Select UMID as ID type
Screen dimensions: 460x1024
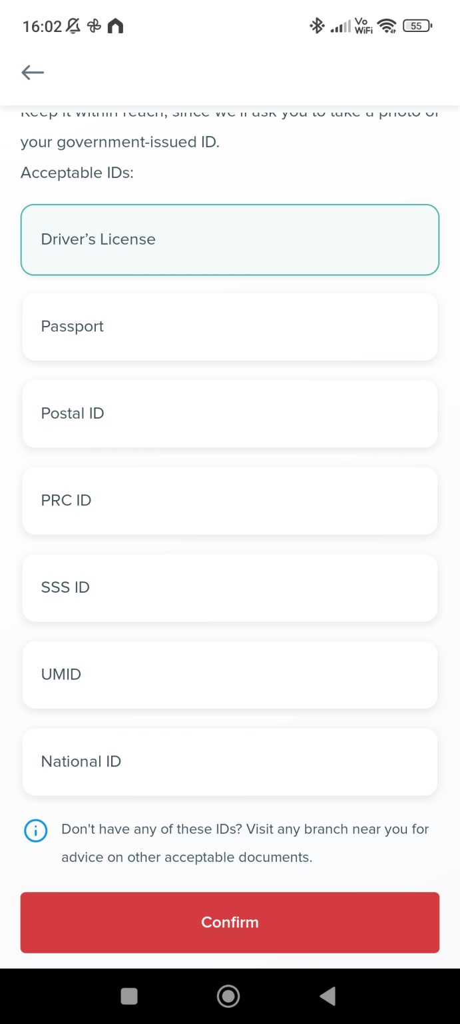(x=230, y=675)
